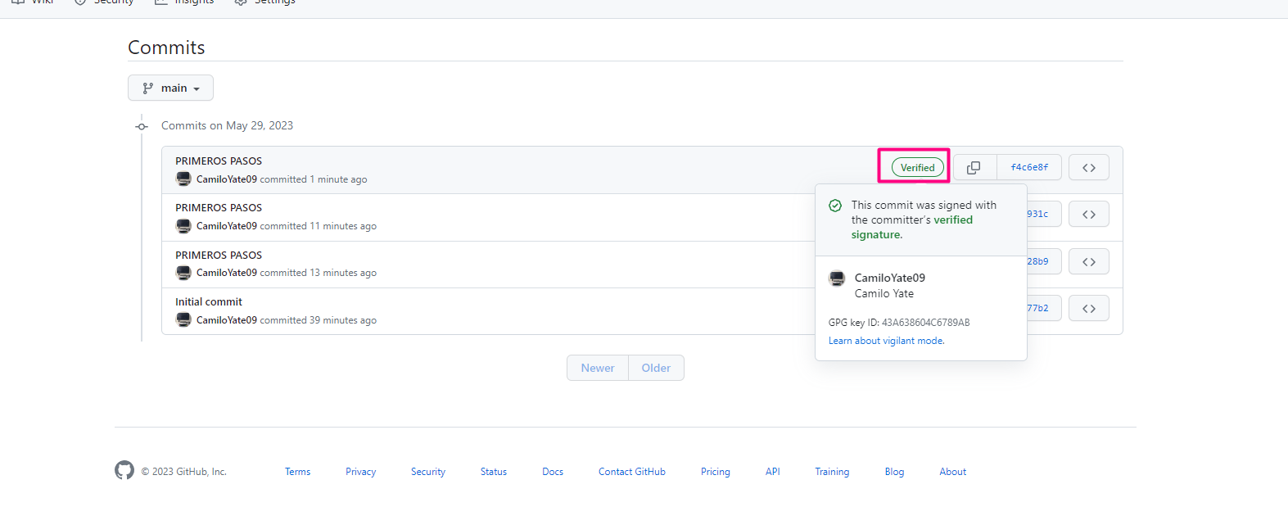Open the Pricing footer link
This screenshot has width=1288, height=525.
point(716,472)
